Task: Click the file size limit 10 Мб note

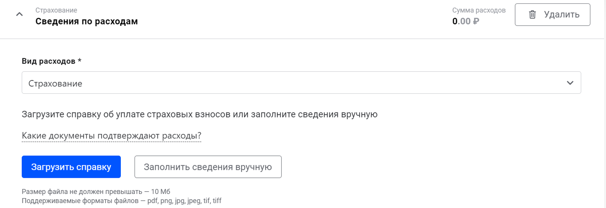Action: 96,192
